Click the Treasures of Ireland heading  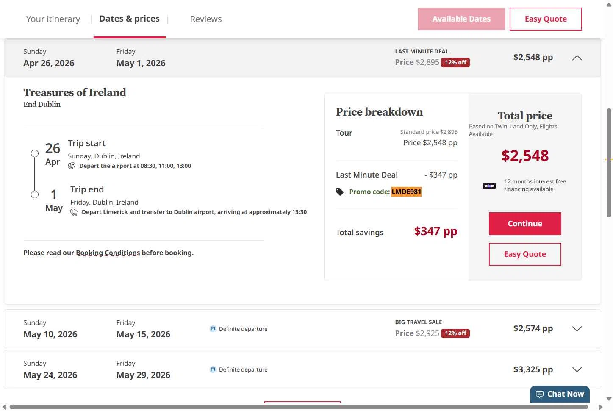click(x=75, y=92)
